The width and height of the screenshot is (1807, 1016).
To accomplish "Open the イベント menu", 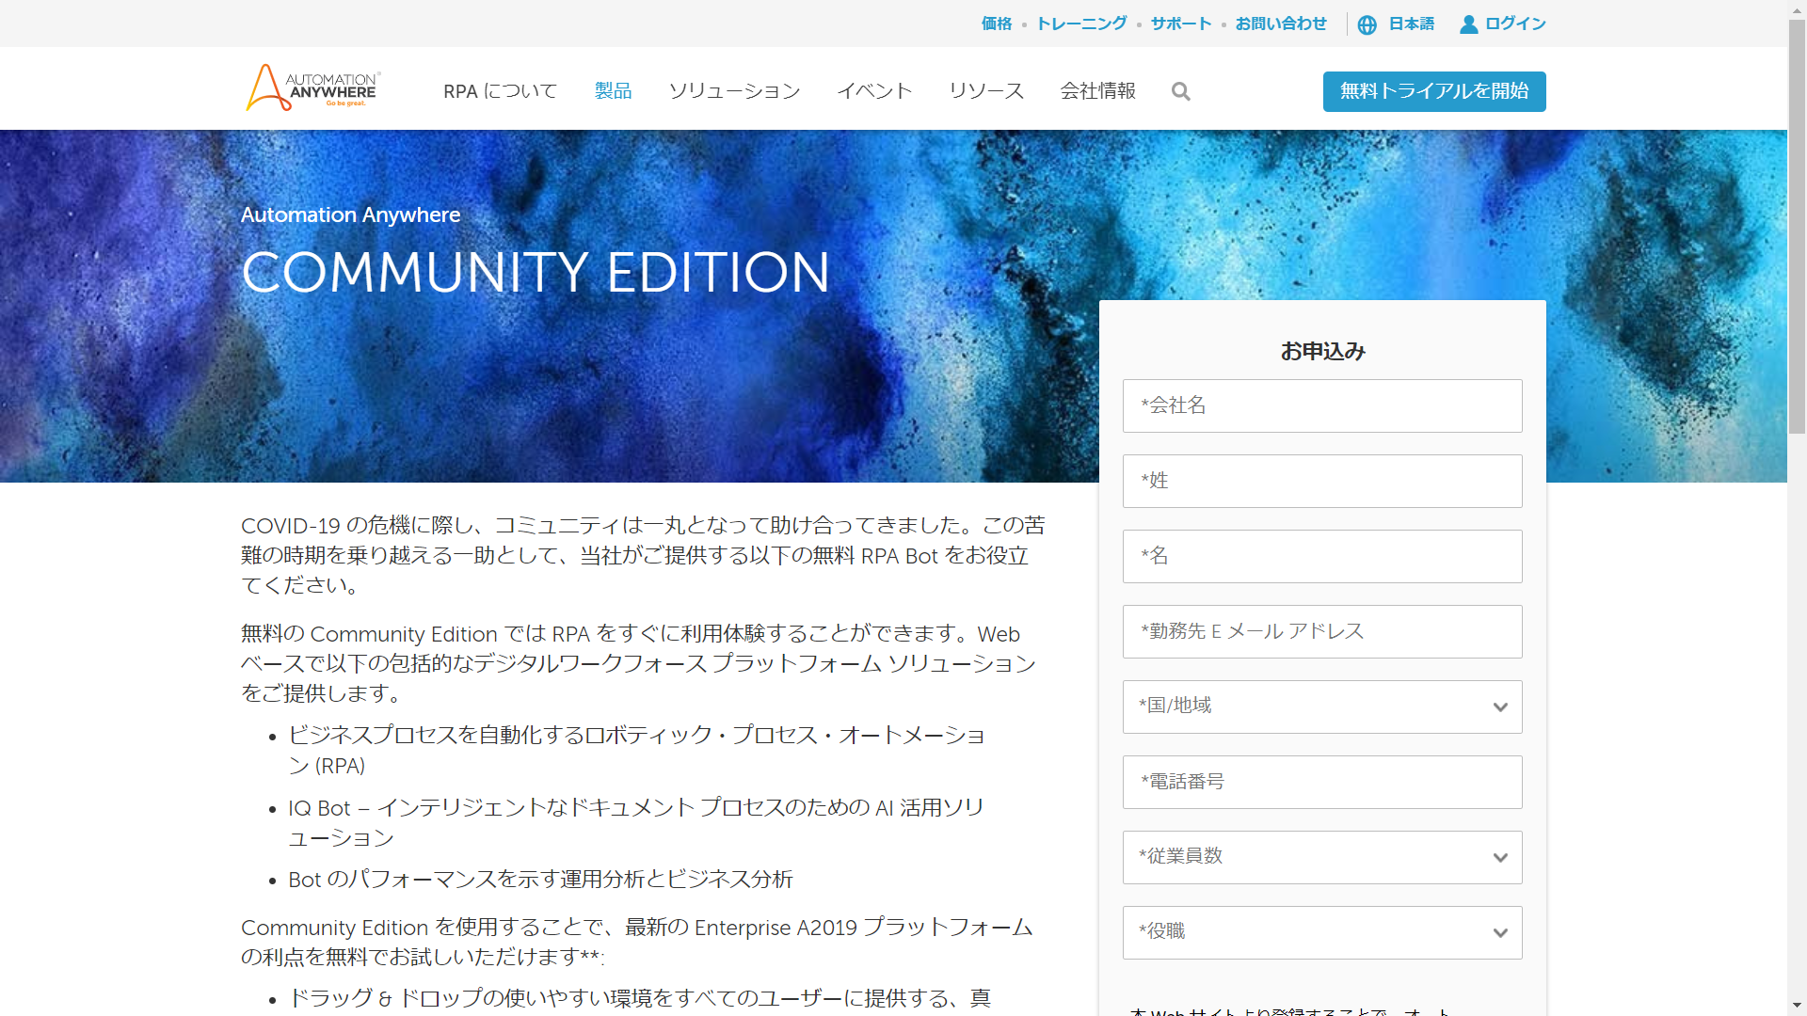I will [875, 91].
